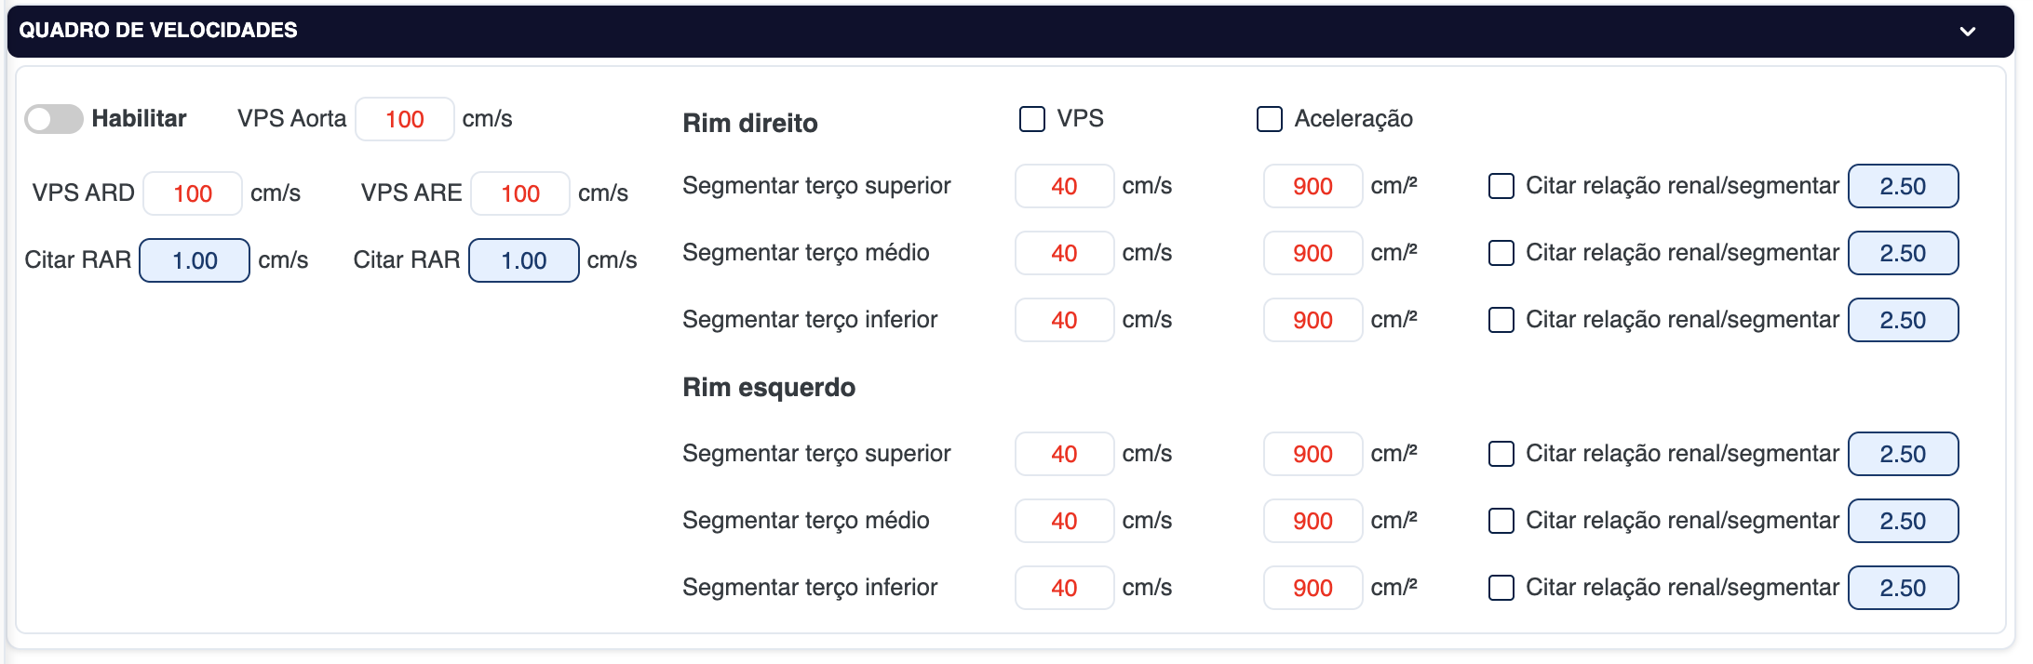The width and height of the screenshot is (2033, 664).
Task: Click the Quadro de Velocidades header title
Action: click(158, 31)
